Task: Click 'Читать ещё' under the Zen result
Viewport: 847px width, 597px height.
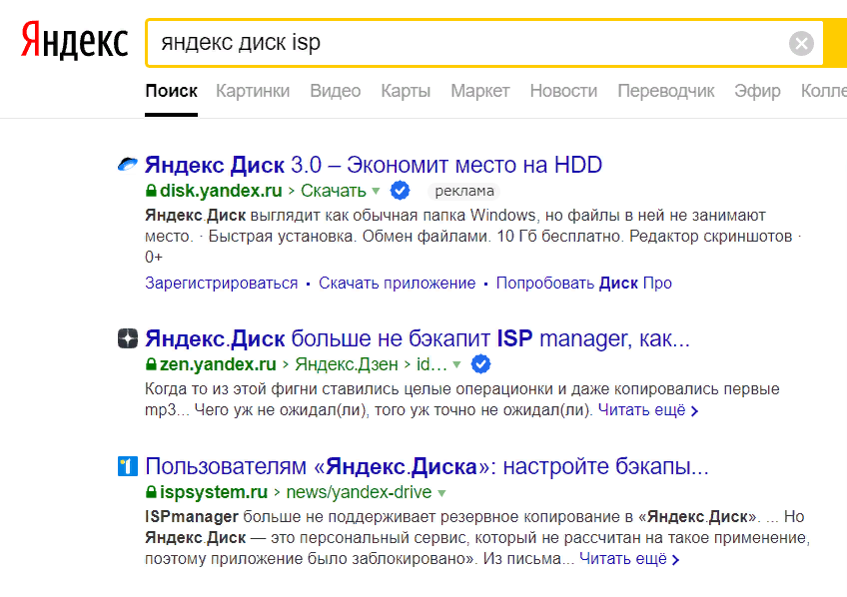Action: coord(647,410)
